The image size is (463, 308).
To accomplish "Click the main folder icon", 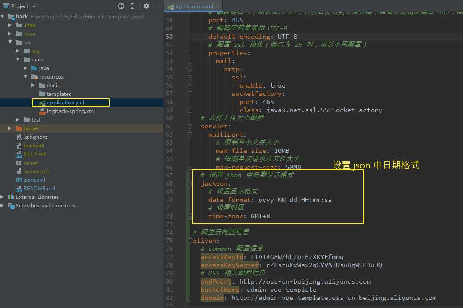I will click(x=27, y=60).
